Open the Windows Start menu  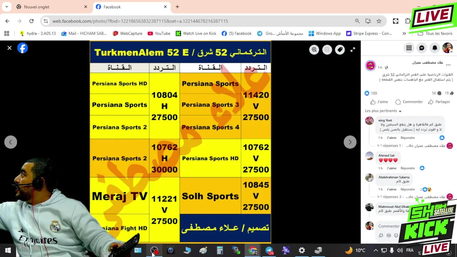point(8,250)
